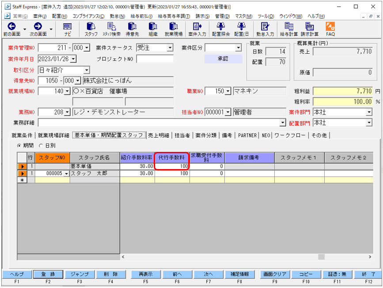Open the 給与計算 toolbar icon
The width and height of the screenshot is (383, 288).
[289, 26]
